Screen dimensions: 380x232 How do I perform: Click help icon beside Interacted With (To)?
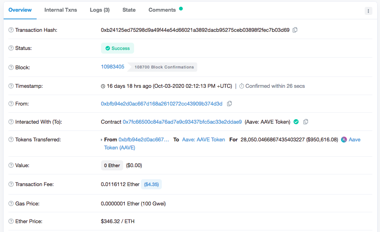point(11,122)
